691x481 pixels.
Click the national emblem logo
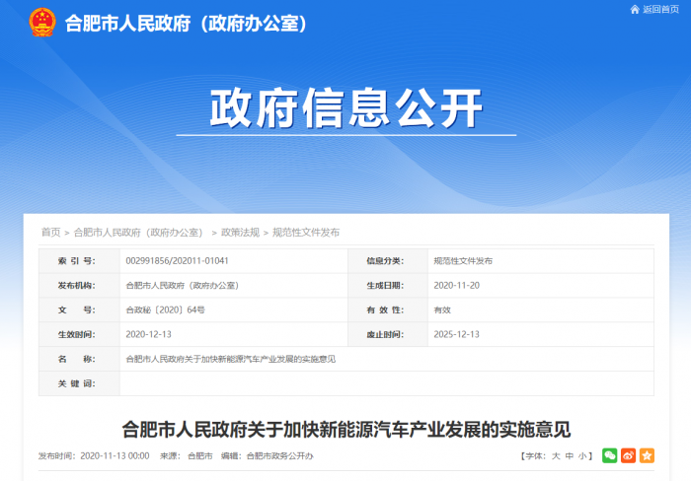click(42, 22)
